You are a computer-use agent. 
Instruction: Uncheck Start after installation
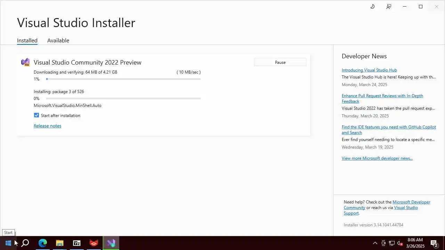pos(37,115)
